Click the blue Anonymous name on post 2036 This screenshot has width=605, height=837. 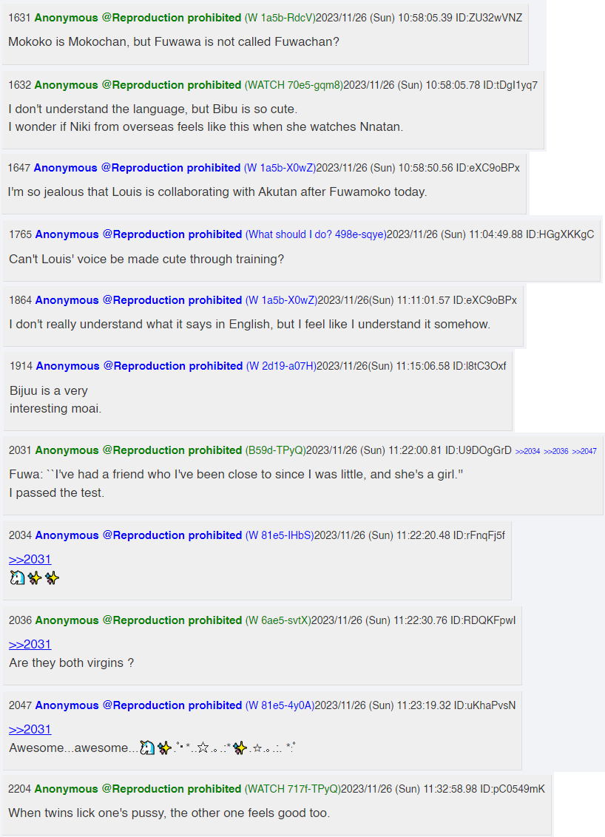tap(67, 620)
